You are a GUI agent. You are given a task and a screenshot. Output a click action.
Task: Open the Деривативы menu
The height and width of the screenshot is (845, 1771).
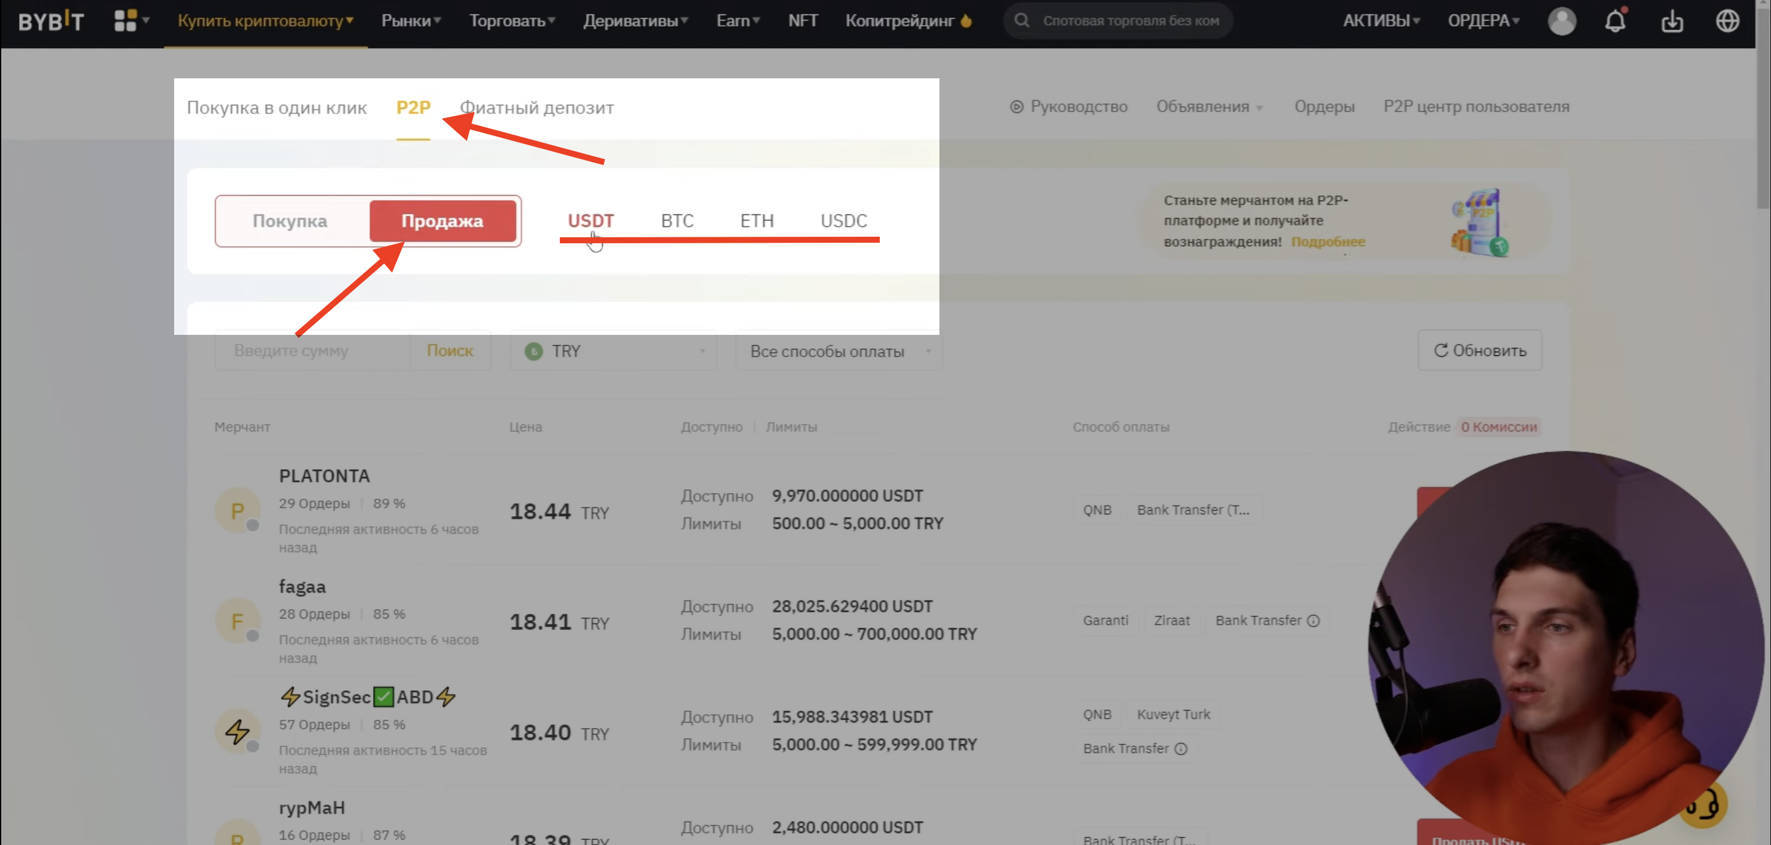click(635, 20)
